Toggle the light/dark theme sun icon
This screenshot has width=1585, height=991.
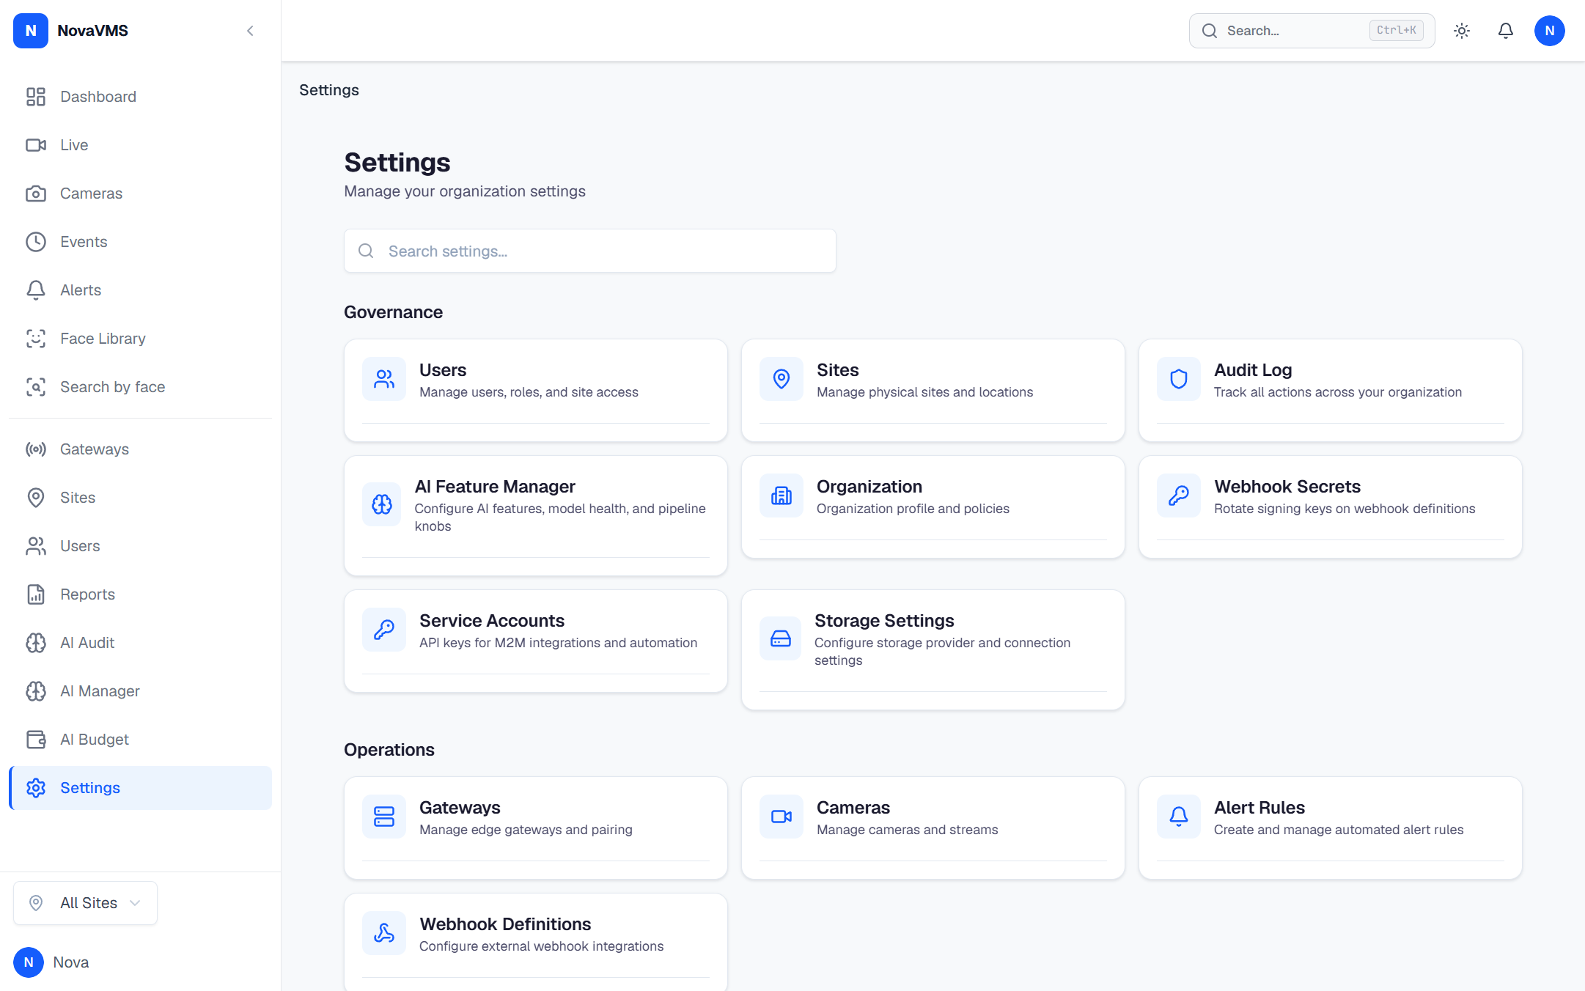[1462, 31]
